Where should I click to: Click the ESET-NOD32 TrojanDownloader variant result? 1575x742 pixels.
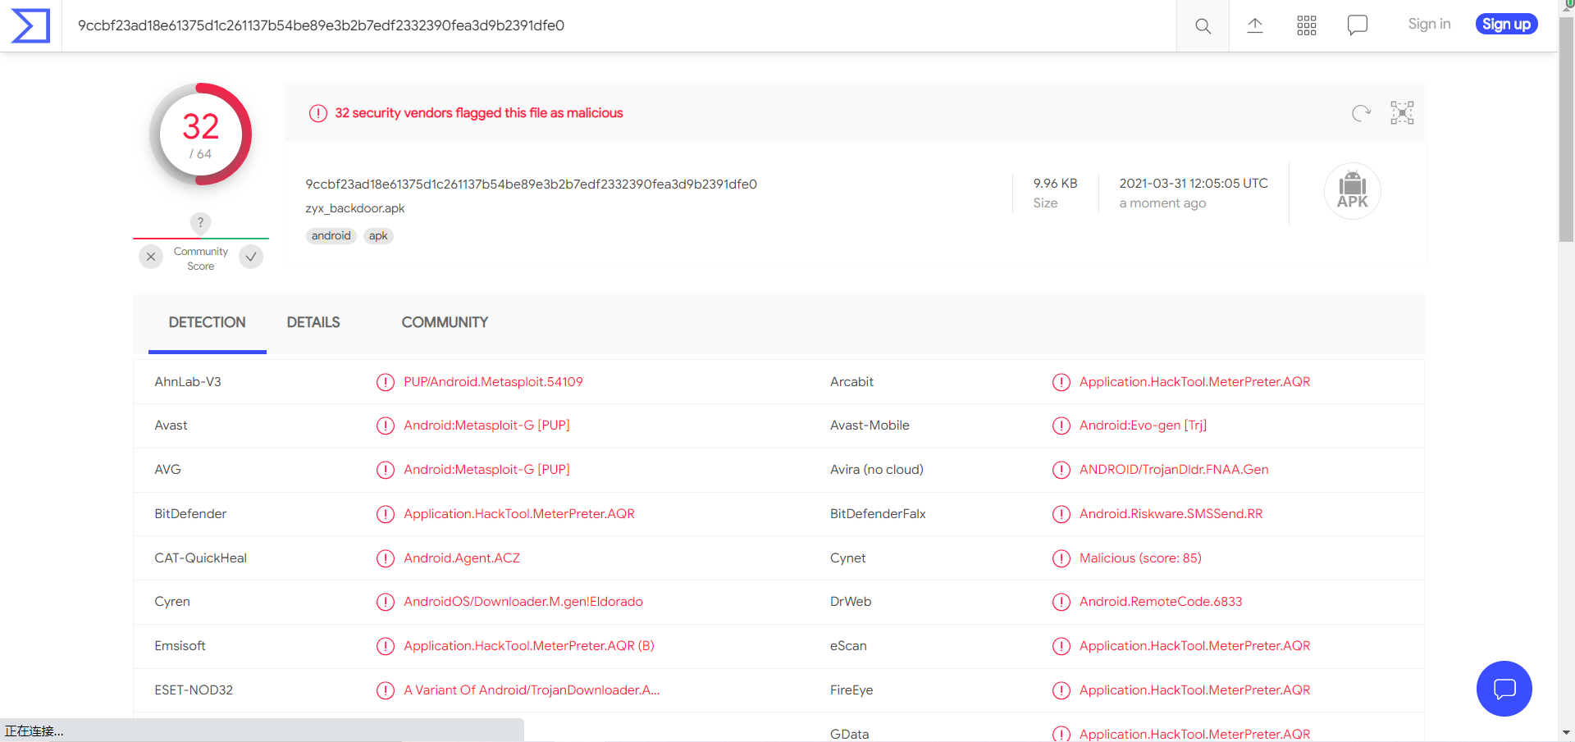point(532,690)
